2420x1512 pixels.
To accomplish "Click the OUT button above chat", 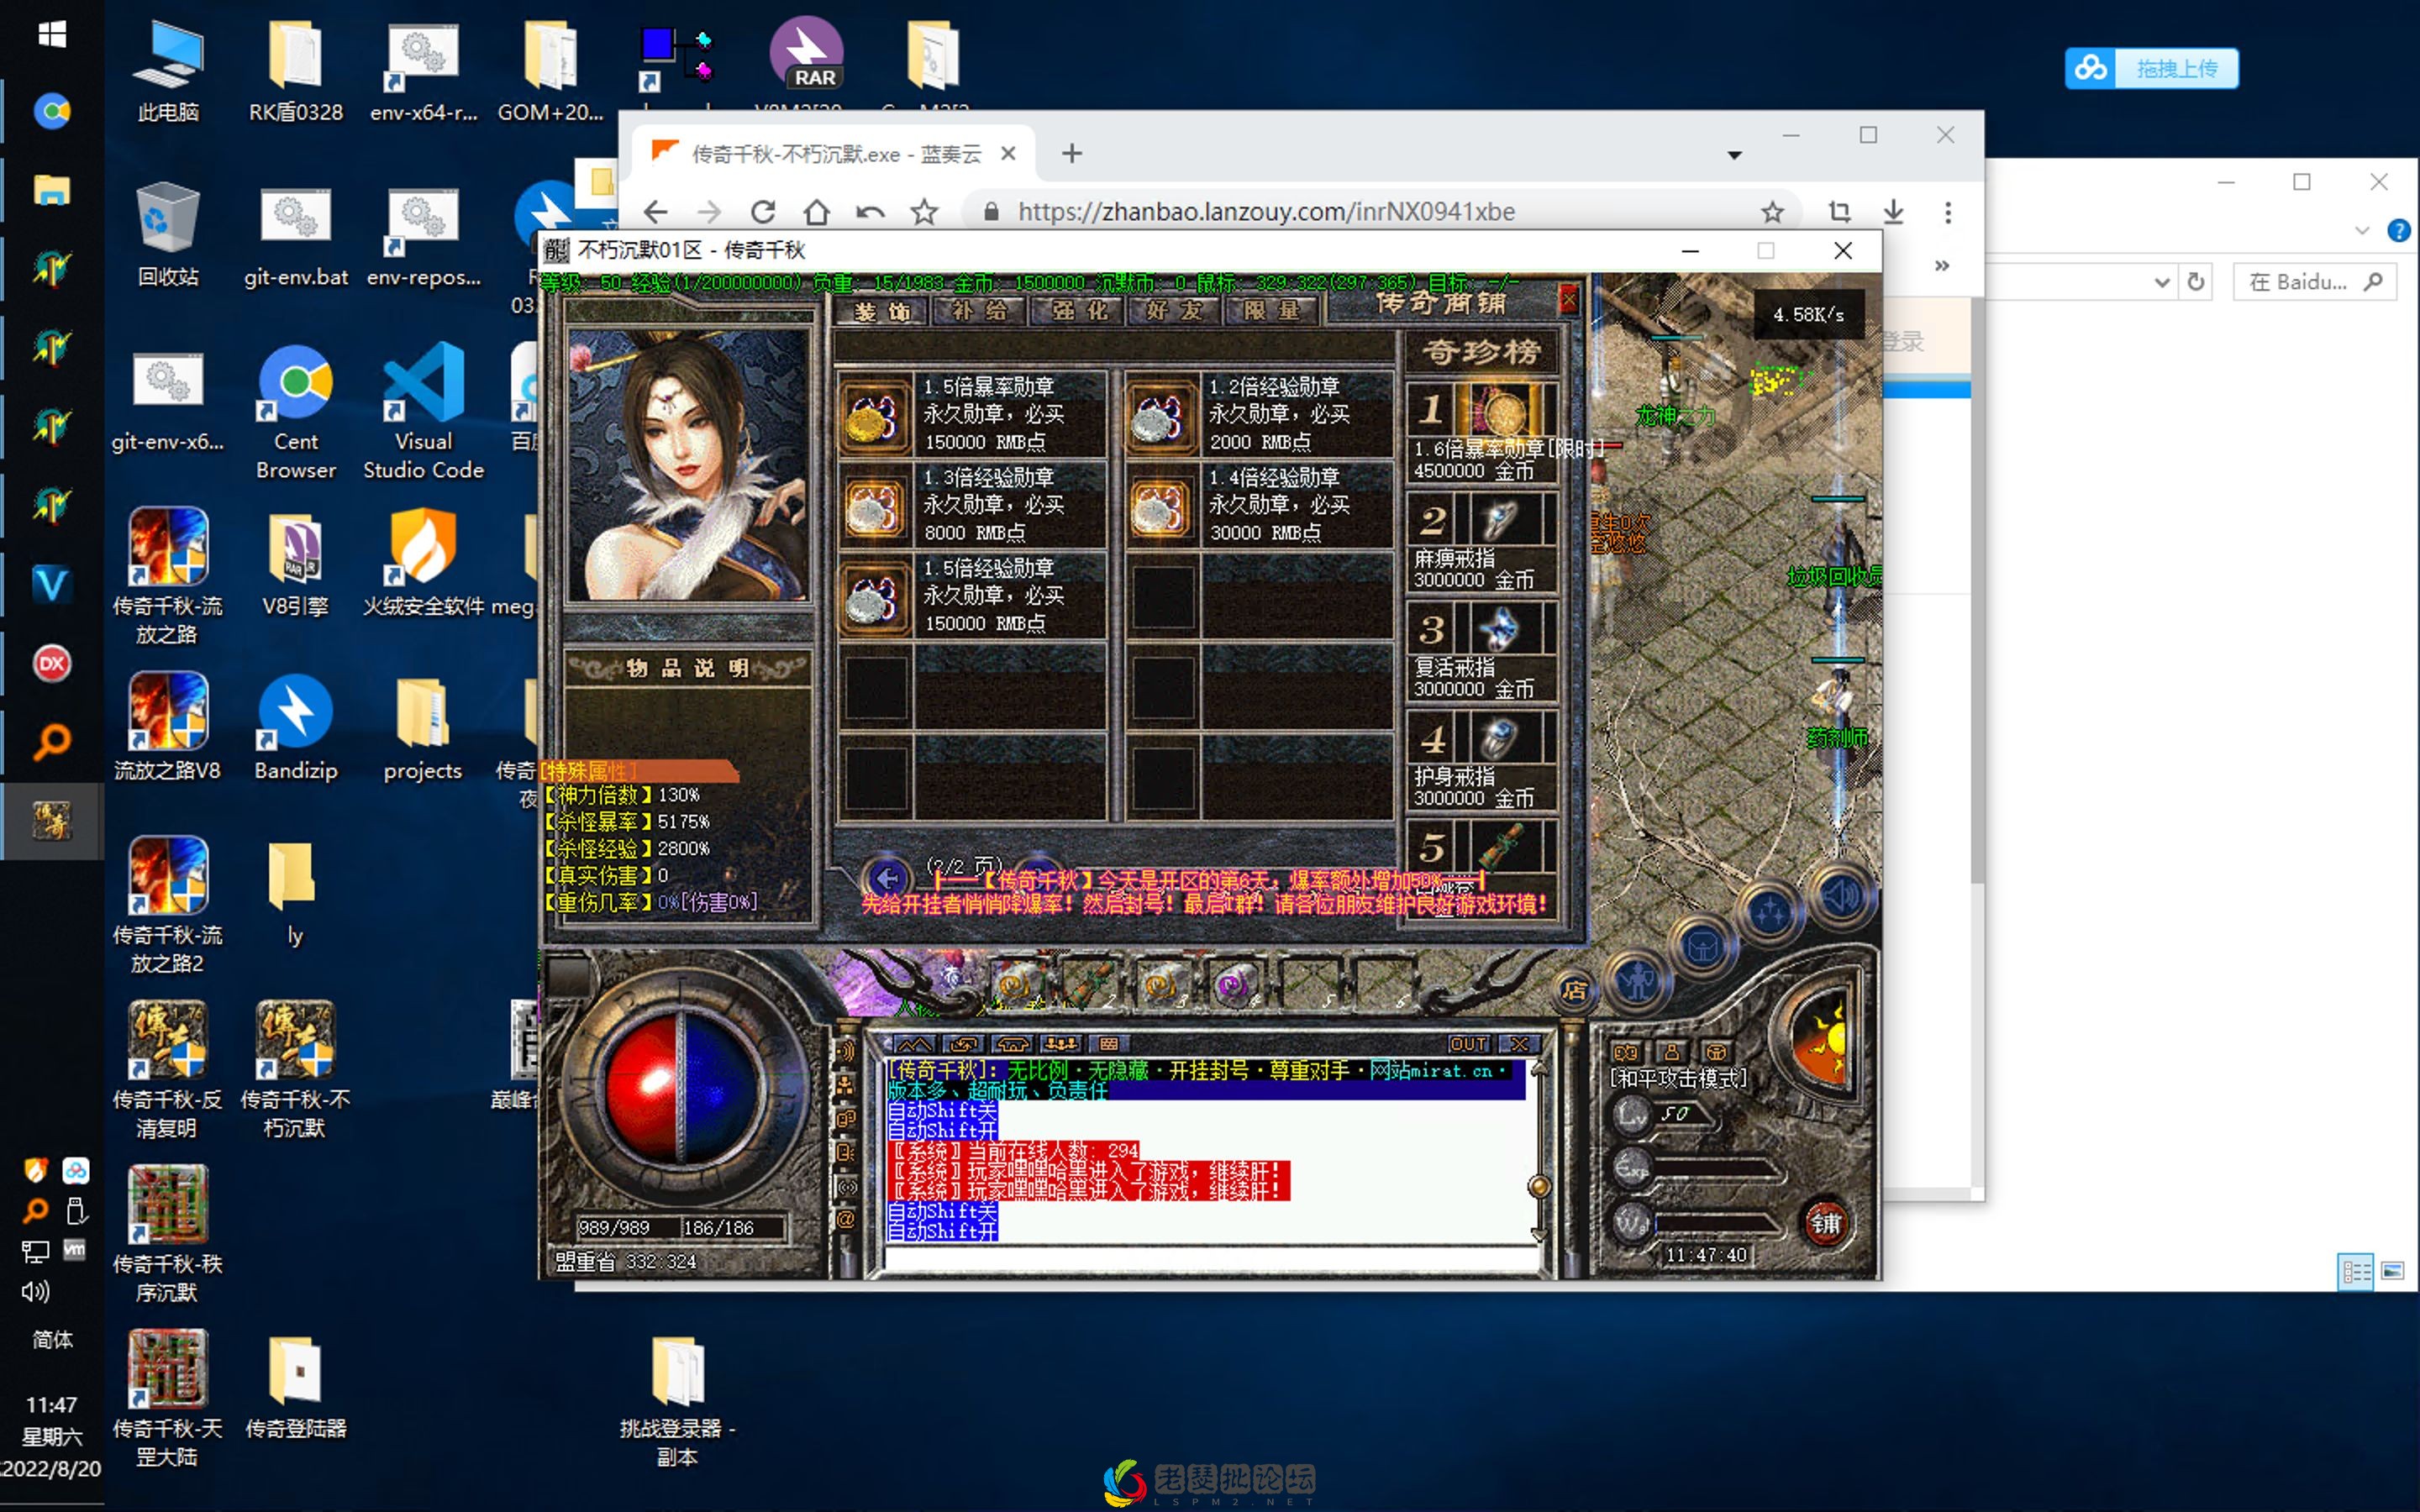I will coord(1468,1044).
